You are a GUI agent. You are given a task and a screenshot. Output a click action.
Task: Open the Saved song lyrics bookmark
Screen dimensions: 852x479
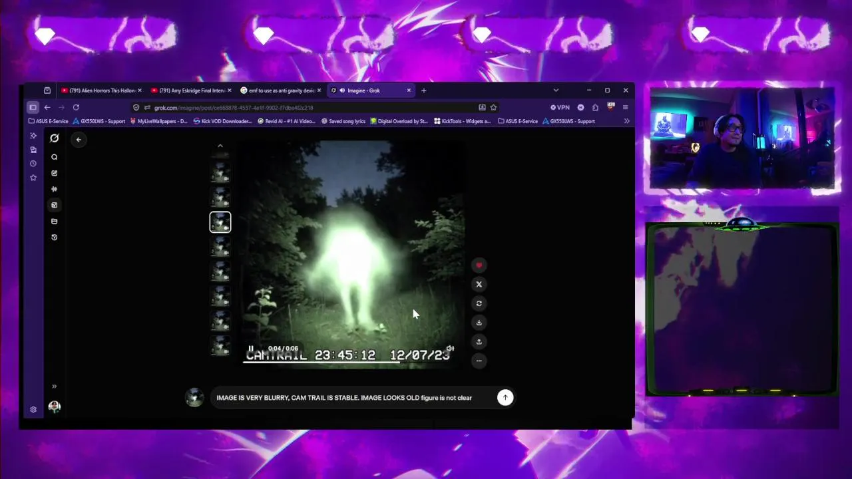(x=343, y=121)
